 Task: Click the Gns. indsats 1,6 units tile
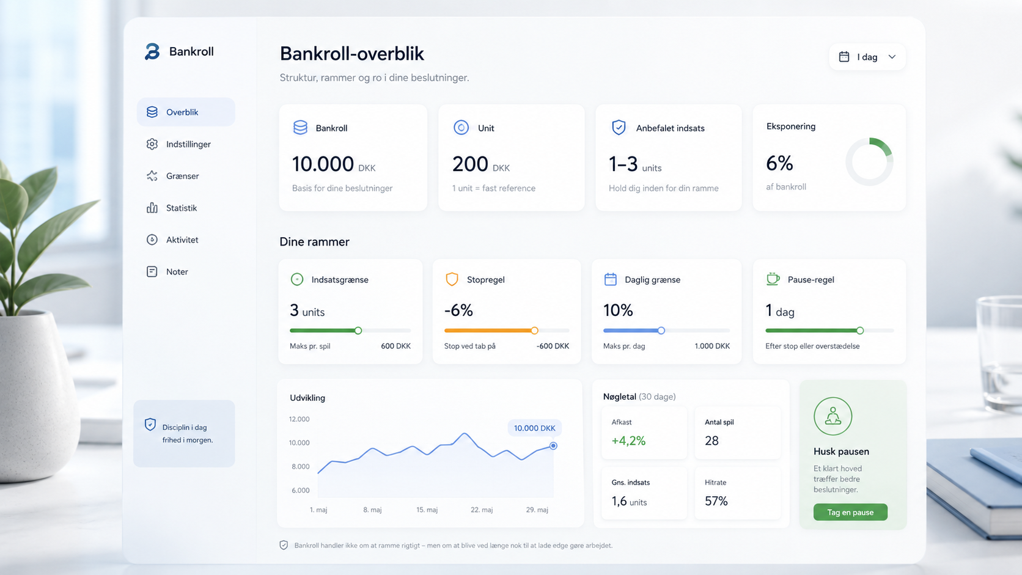click(644, 493)
